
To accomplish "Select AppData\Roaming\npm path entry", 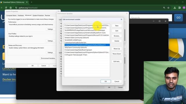I will (x=87, y=50).
